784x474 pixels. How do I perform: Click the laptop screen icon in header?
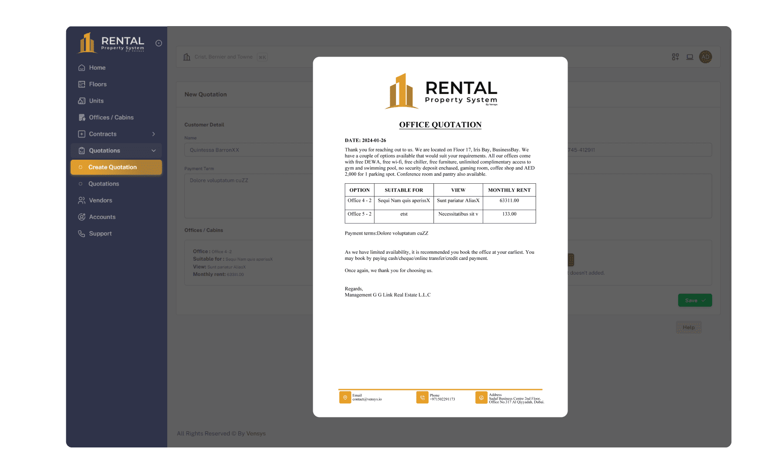pyautogui.click(x=690, y=57)
